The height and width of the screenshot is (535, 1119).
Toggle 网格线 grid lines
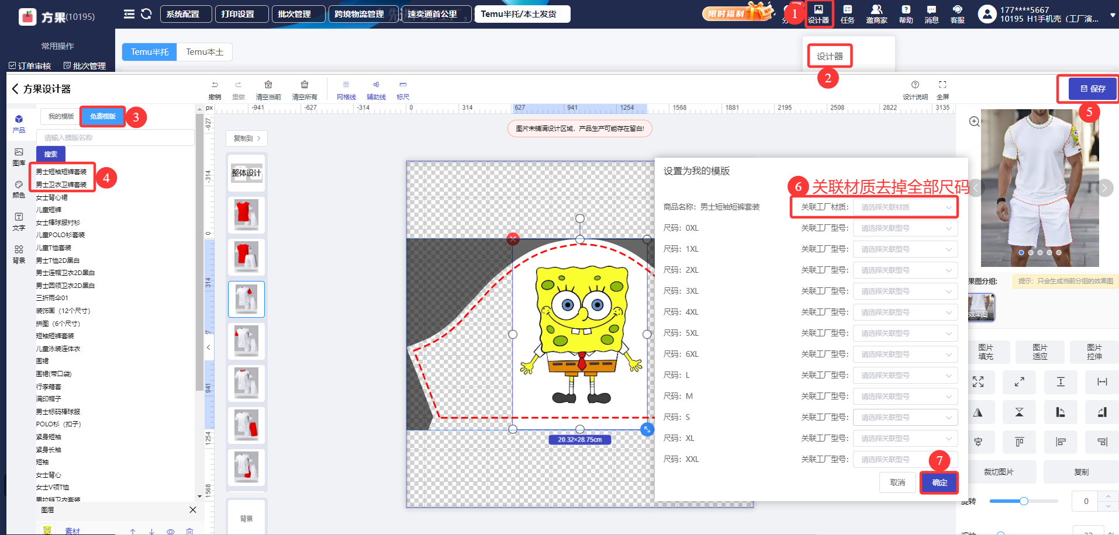pos(346,90)
